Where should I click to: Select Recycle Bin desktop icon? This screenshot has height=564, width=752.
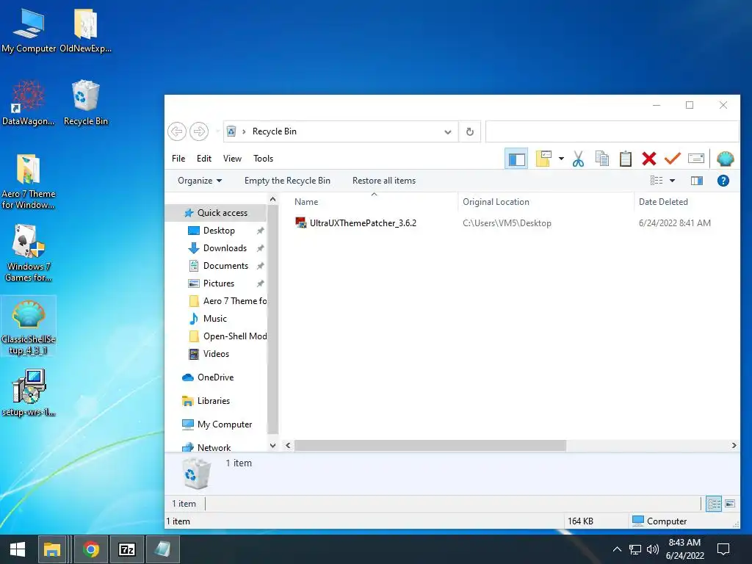86,103
